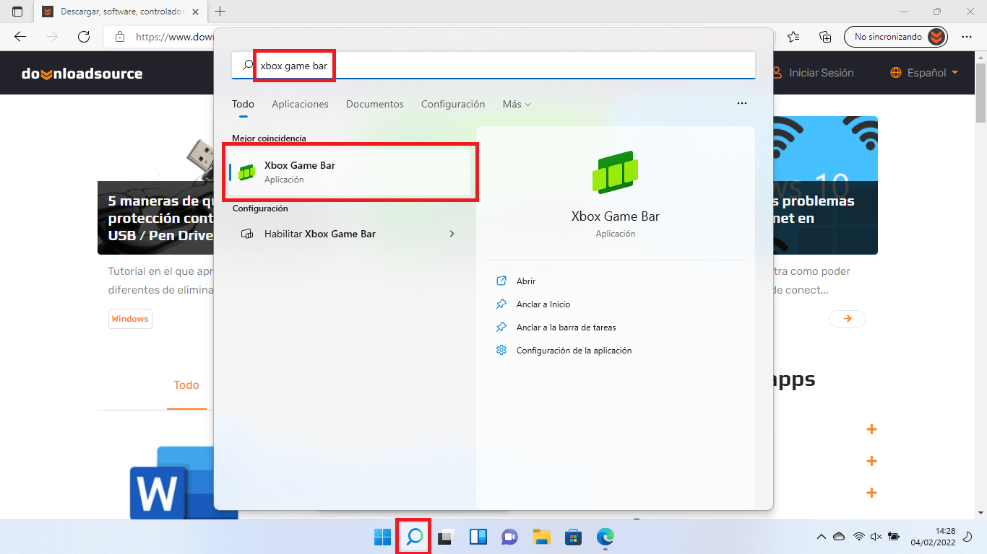Click the USB article thumbnail image
This screenshot has height=554, width=987.
[155, 185]
